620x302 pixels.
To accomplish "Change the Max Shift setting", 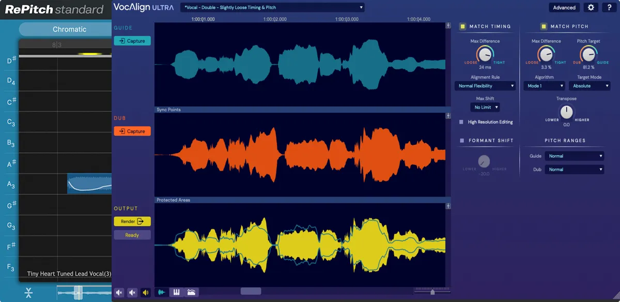I will pyautogui.click(x=485, y=107).
